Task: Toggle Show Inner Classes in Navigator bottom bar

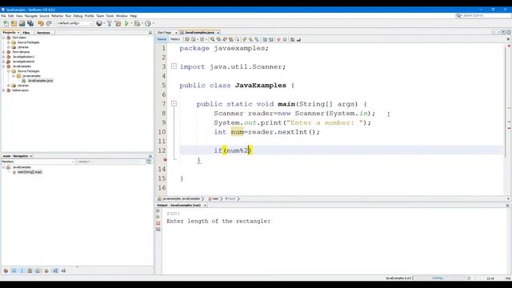Action: 38,270
